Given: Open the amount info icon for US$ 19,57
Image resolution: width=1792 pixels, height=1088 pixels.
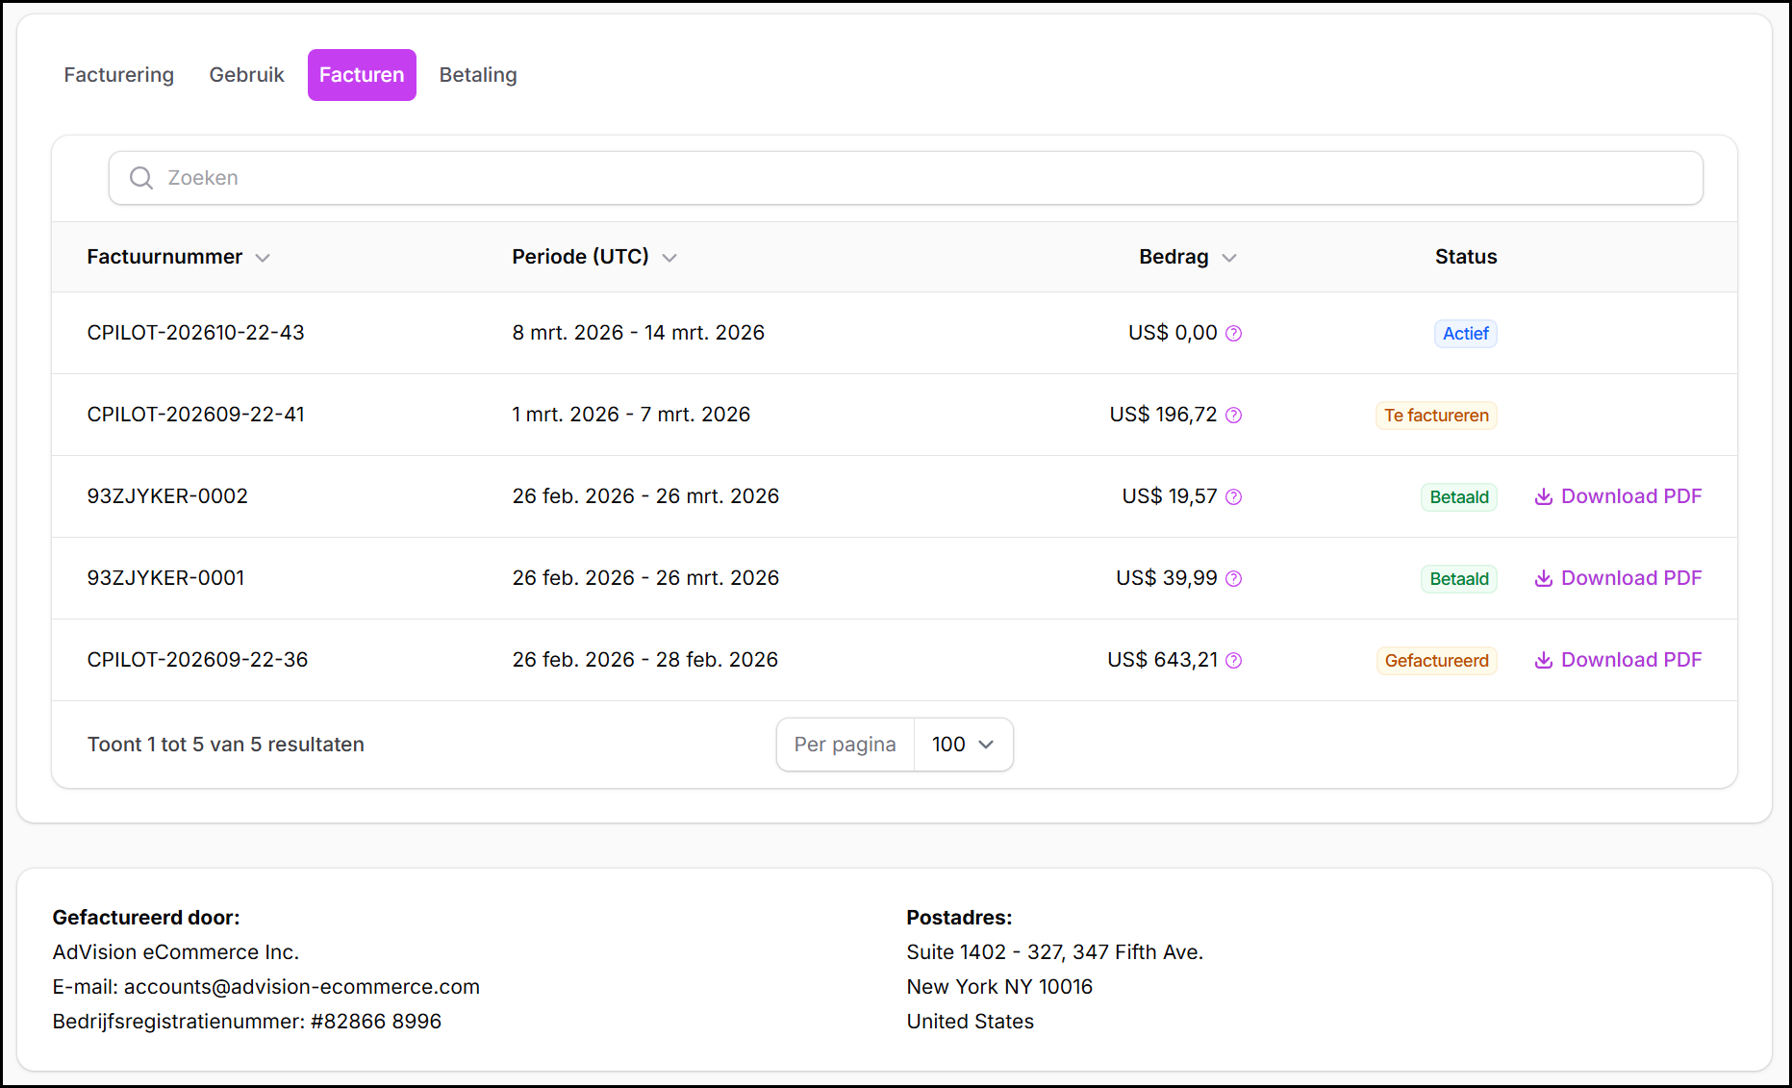Looking at the screenshot, I should pyautogui.click(x=1233, y=497).
